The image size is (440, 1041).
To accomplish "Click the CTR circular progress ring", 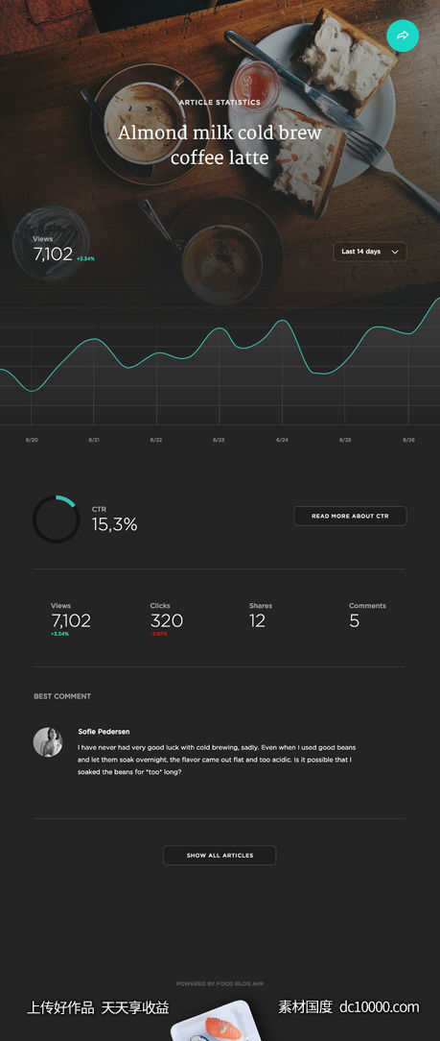I will coord(57,520).
